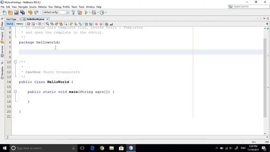Image resolution: width=270 pixels, height=152 pixels.
Task: Open the Profile Project dropdown arrow
Action: (x=106, y=12)
